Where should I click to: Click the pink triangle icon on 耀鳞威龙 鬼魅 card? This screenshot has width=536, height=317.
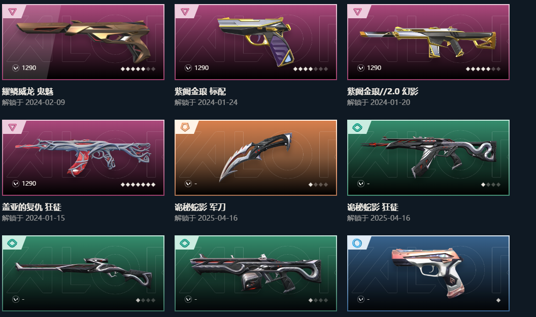tap(12, 12)
